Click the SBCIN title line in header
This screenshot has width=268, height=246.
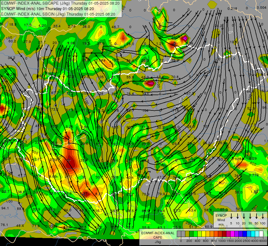(58, 14)
